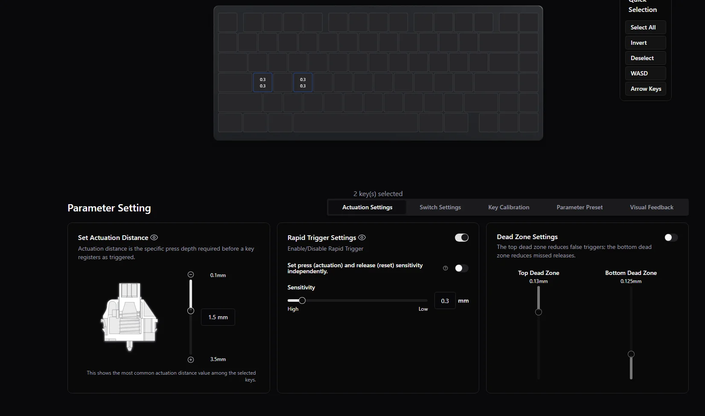Enable independent press and release sensitivity toggle

click(x=462, y=268)
